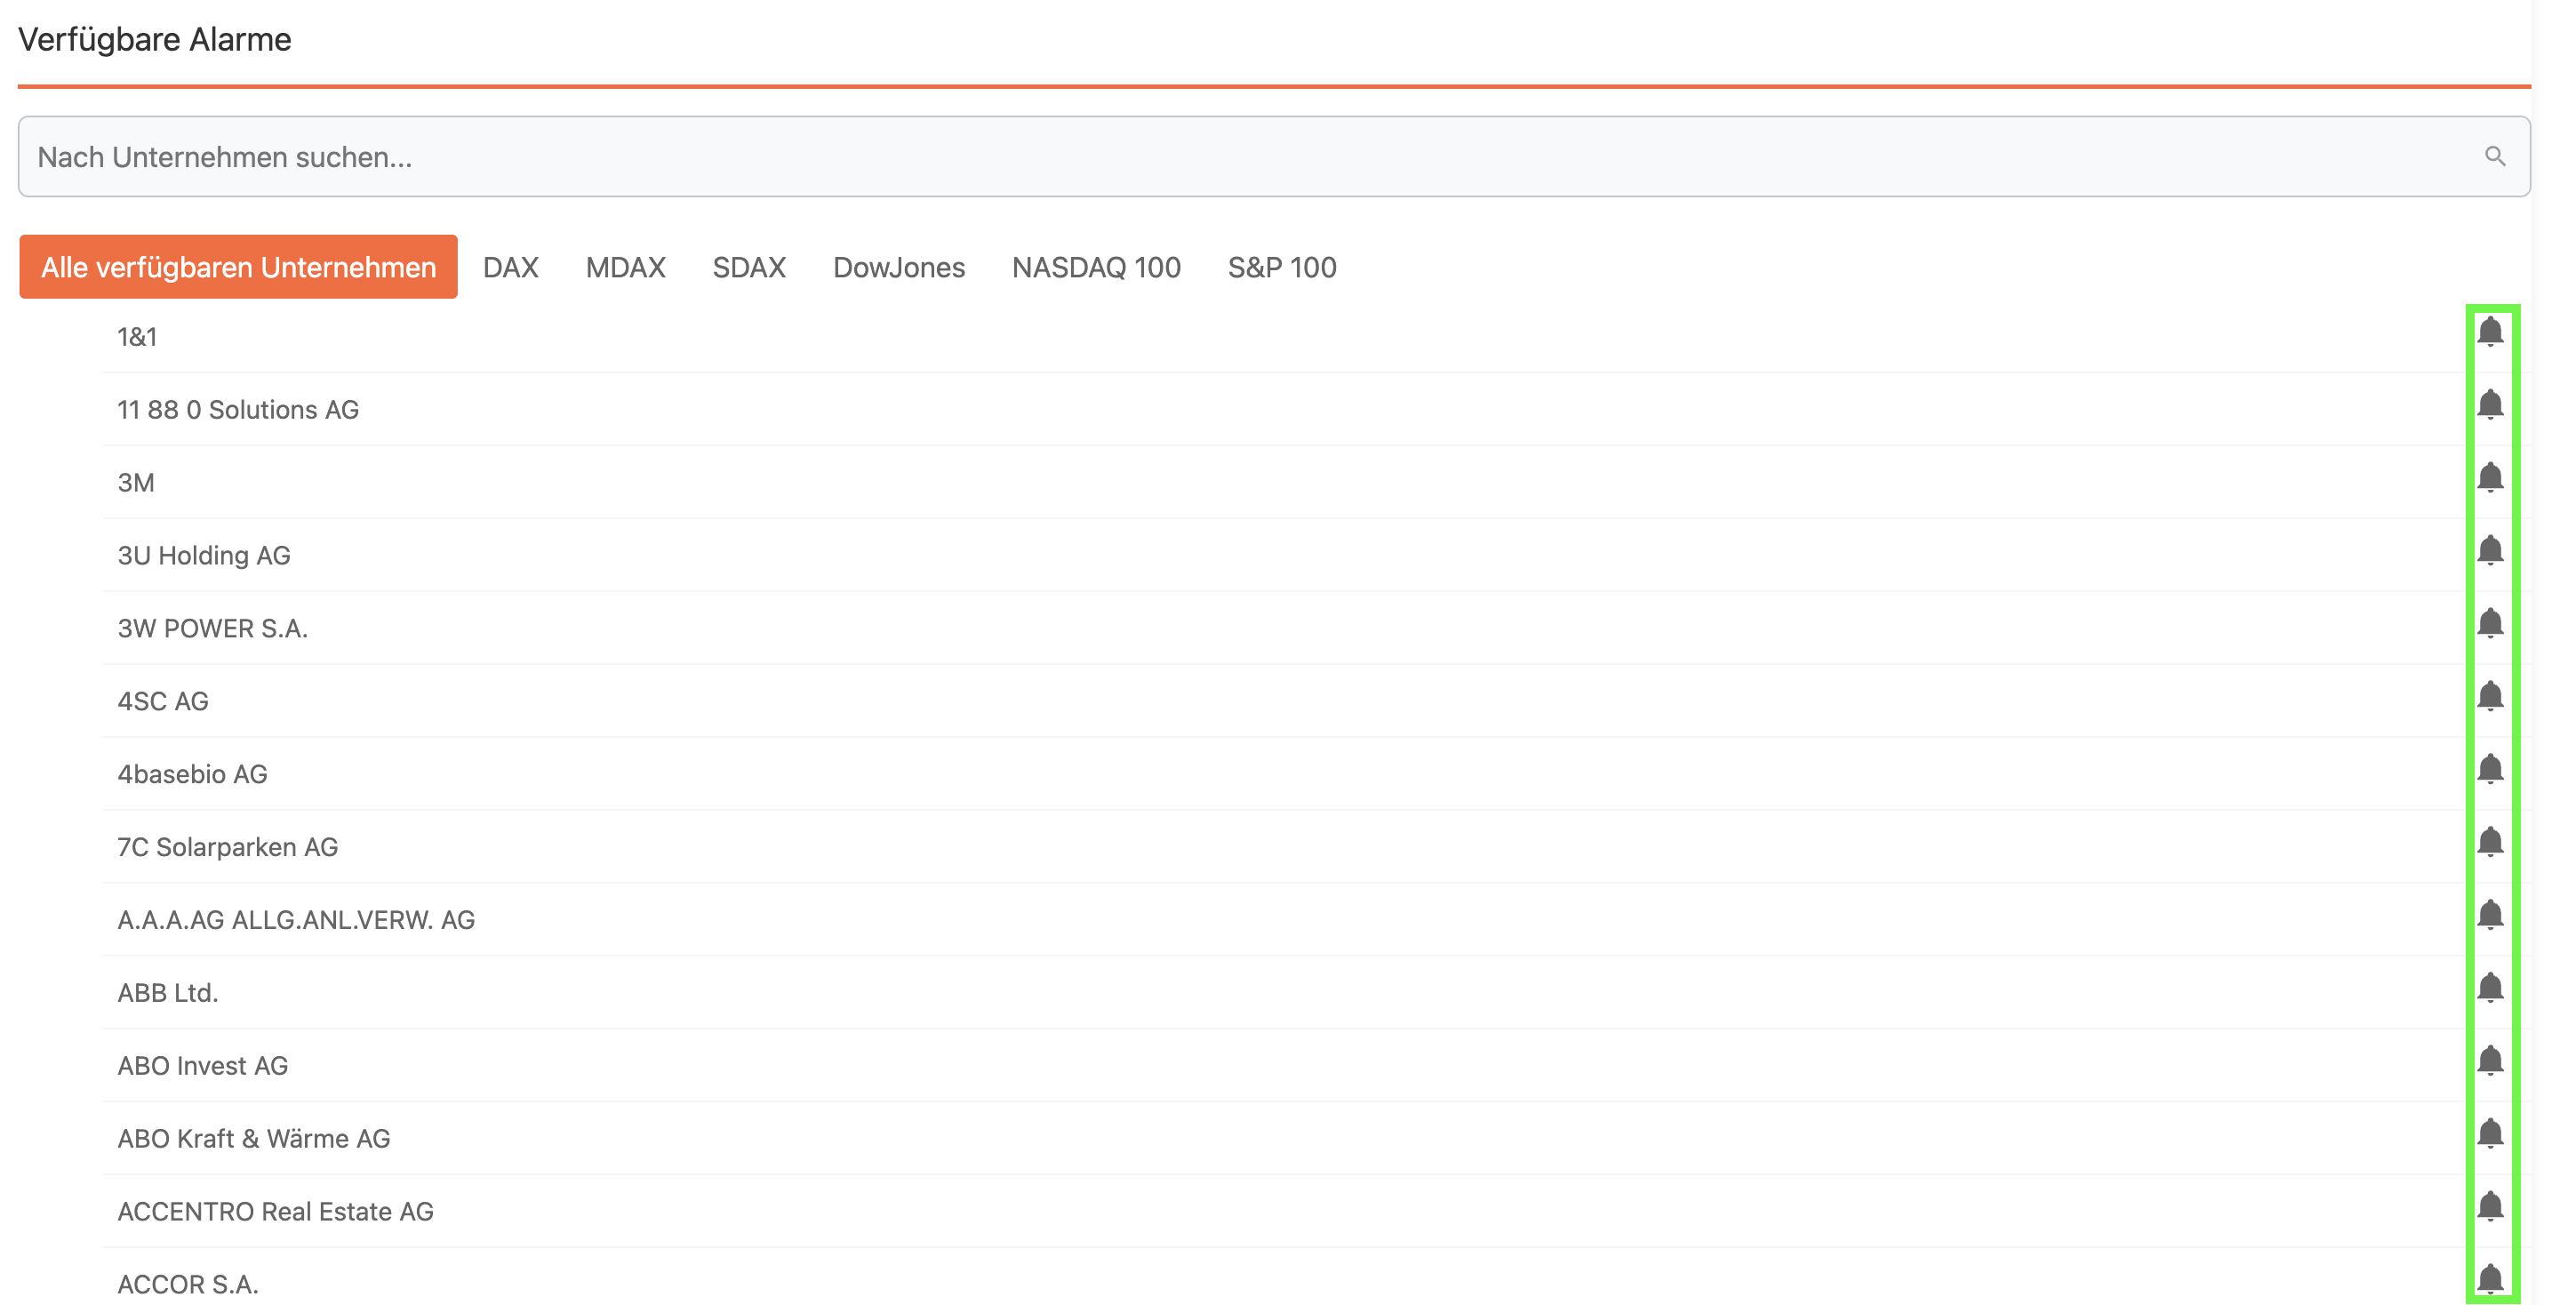Select the 3U Holding AG entry

tap(204, 556)
